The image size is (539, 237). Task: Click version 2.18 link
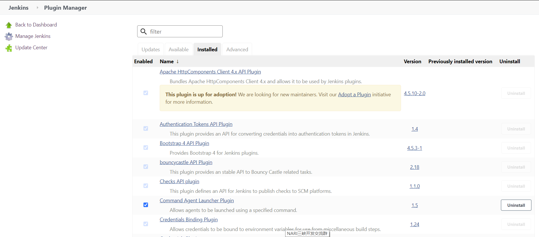(x=415, y=167)
